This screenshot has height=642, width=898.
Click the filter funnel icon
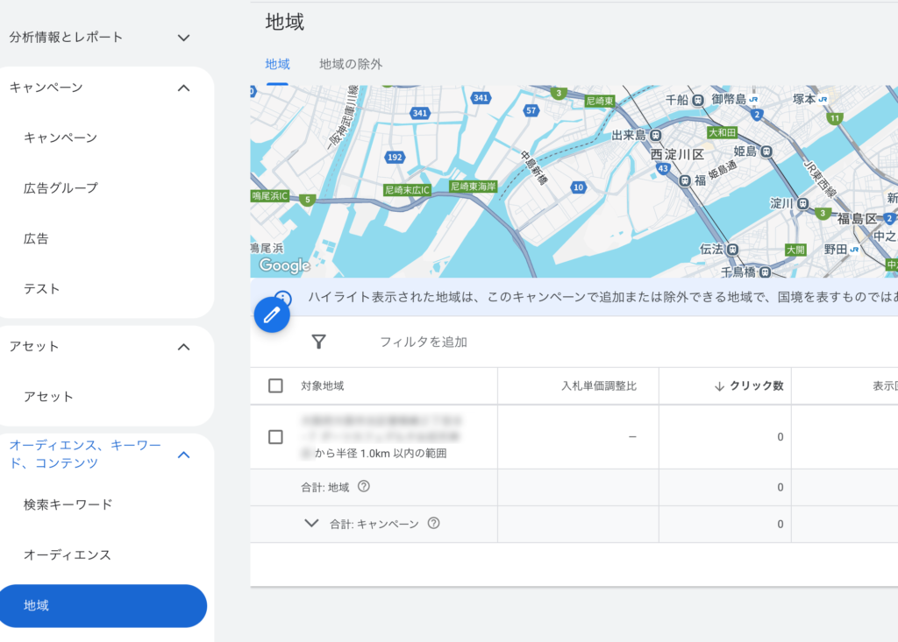tap(319, 342)
